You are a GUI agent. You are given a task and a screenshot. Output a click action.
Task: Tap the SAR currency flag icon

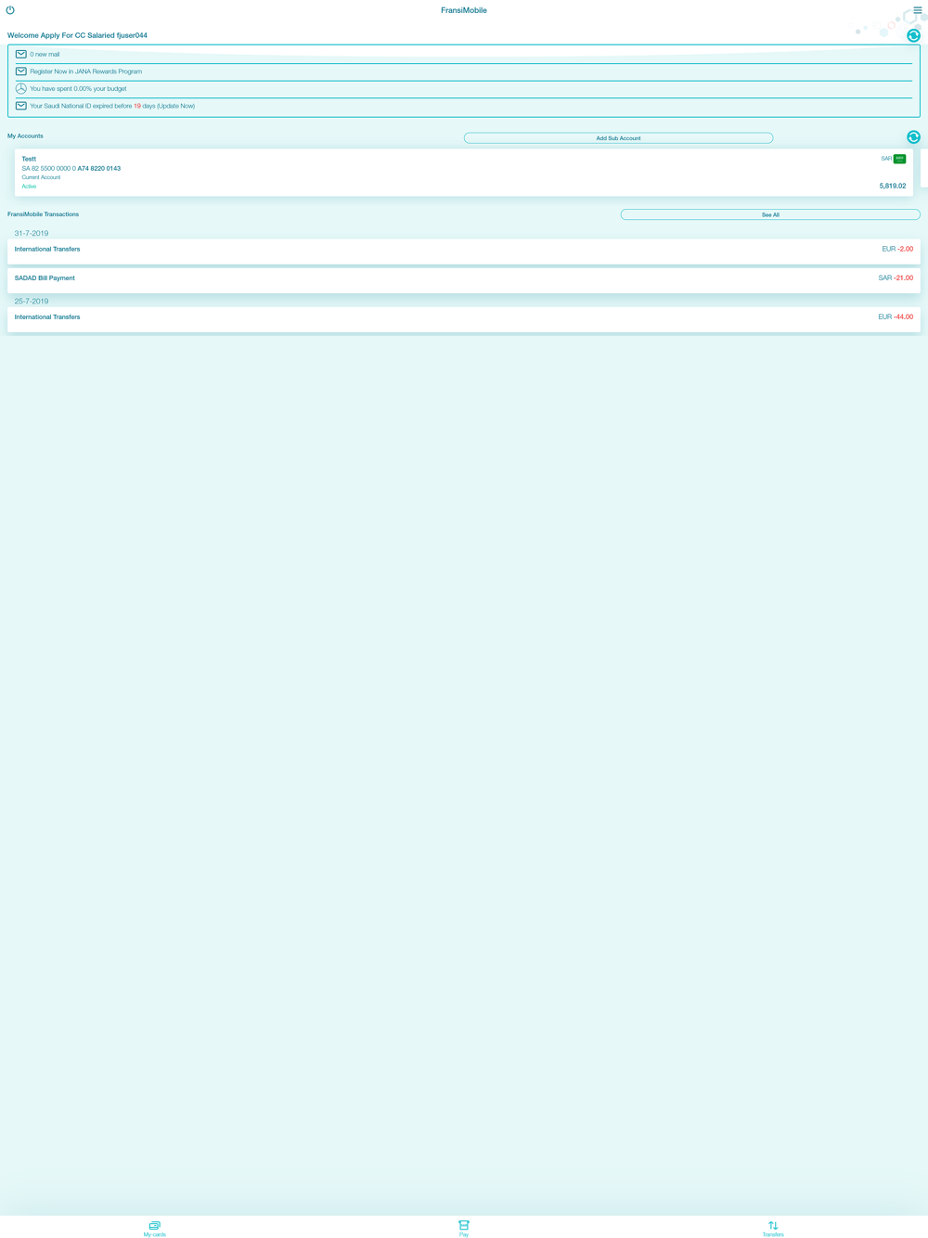pyautogui.click(x=899, y=159)
